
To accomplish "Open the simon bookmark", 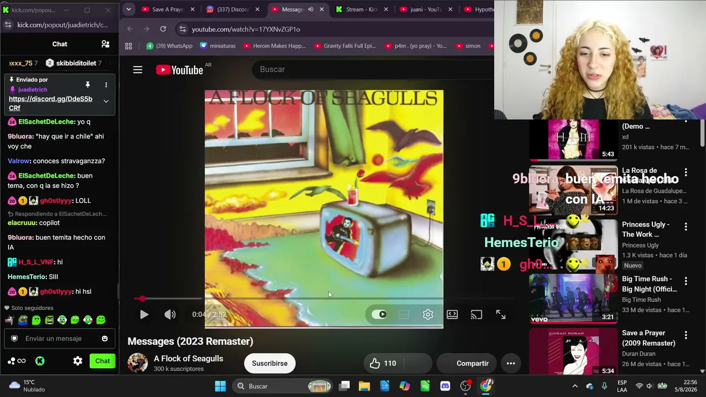I will point(467,46).
